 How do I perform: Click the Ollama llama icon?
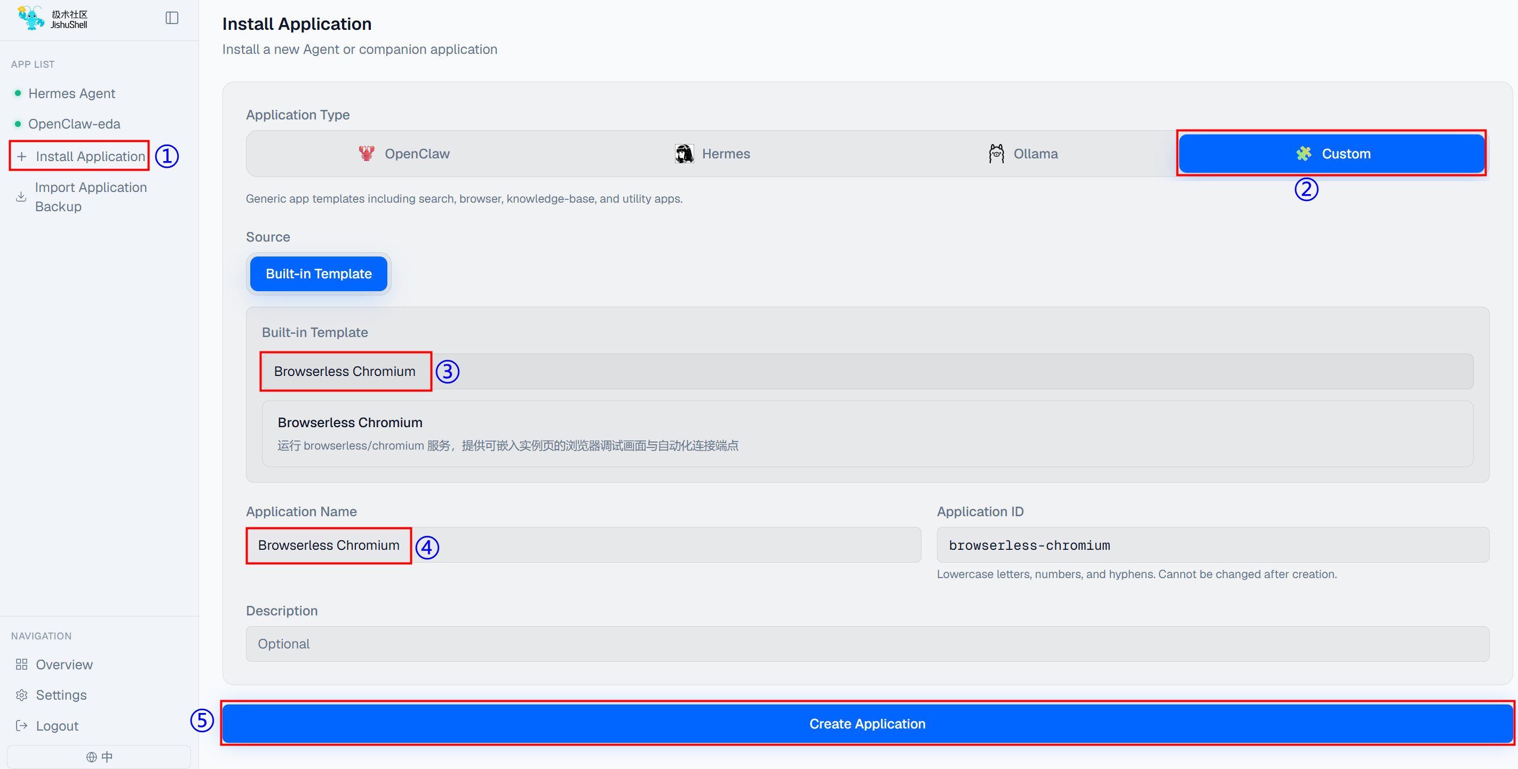point(997,154)
